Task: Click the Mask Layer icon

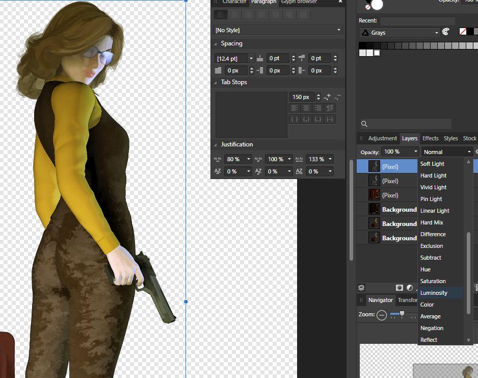Action: (400, 288)
